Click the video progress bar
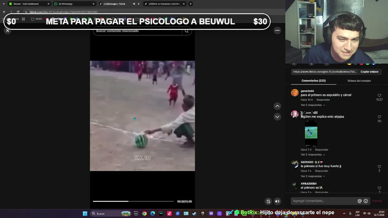 pos(133,201)
